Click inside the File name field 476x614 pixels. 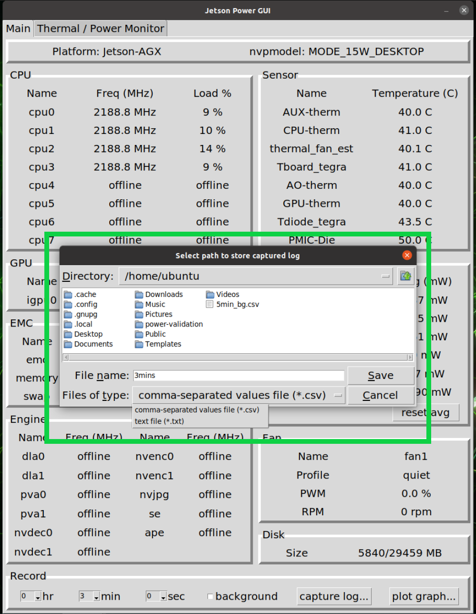point(238,375)
